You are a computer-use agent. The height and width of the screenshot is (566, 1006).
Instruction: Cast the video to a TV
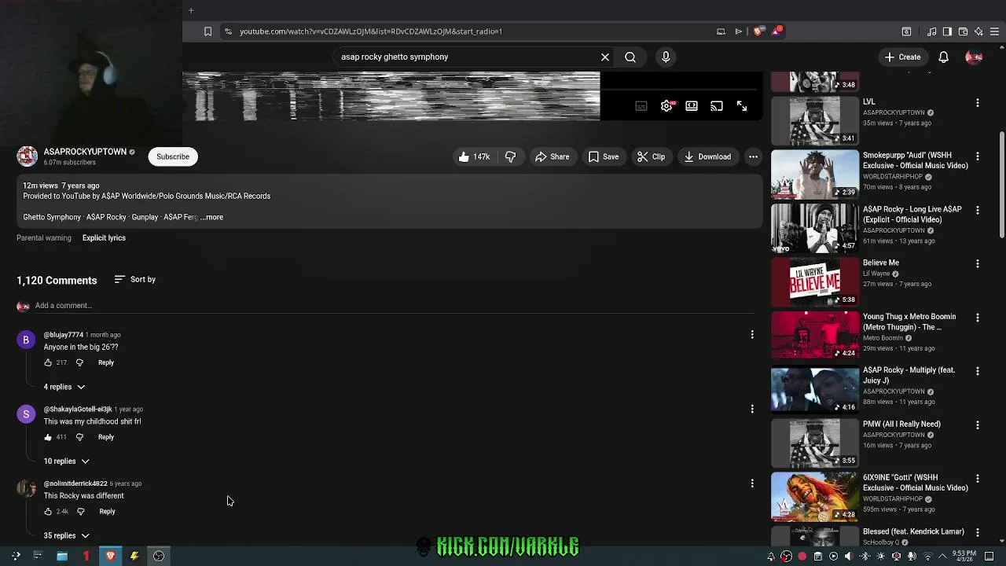tap(717, 106)
